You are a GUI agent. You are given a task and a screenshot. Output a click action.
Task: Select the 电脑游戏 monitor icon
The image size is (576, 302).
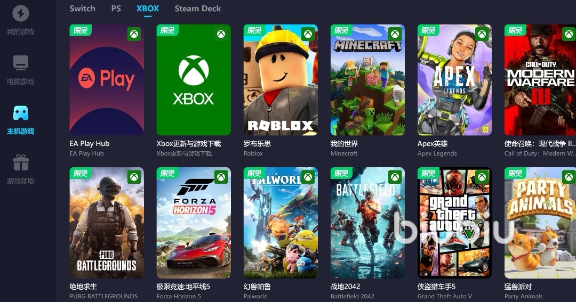21,63
